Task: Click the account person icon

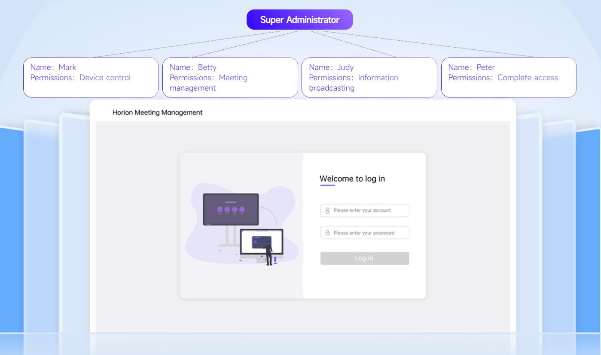Action: point(327,210)
